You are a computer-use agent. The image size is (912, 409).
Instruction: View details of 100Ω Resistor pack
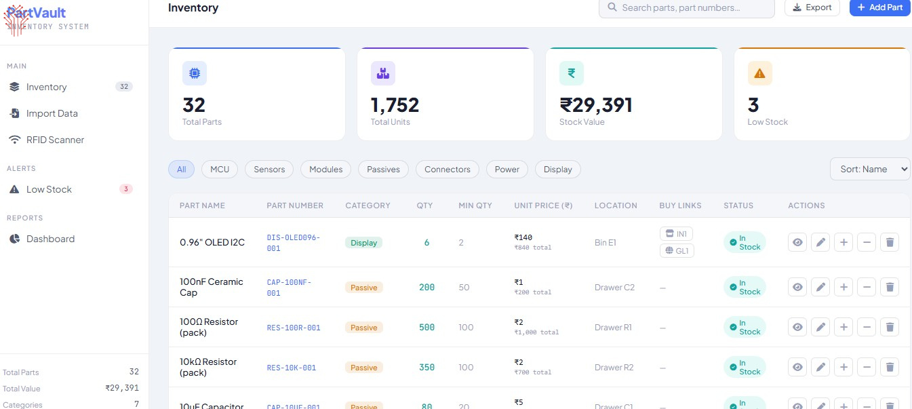(797, 327)
